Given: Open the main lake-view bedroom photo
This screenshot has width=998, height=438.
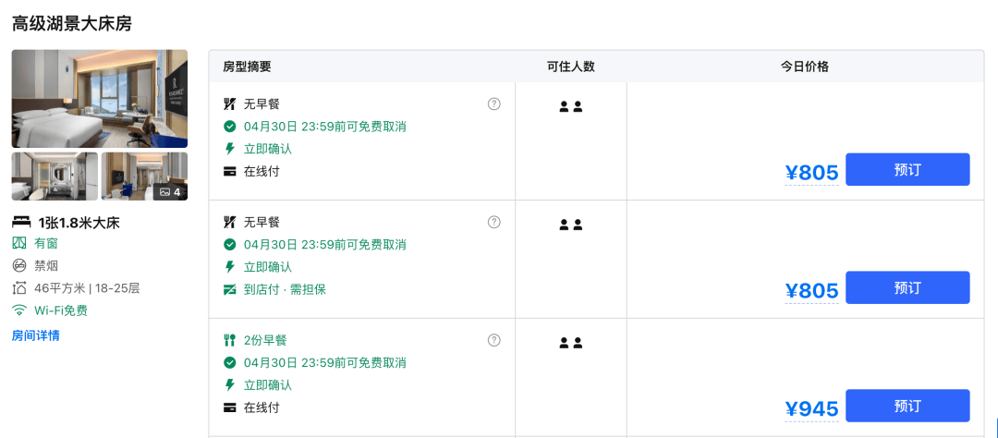Looking at the screenshot, I should pyautogui.click(x=99, y=99).
